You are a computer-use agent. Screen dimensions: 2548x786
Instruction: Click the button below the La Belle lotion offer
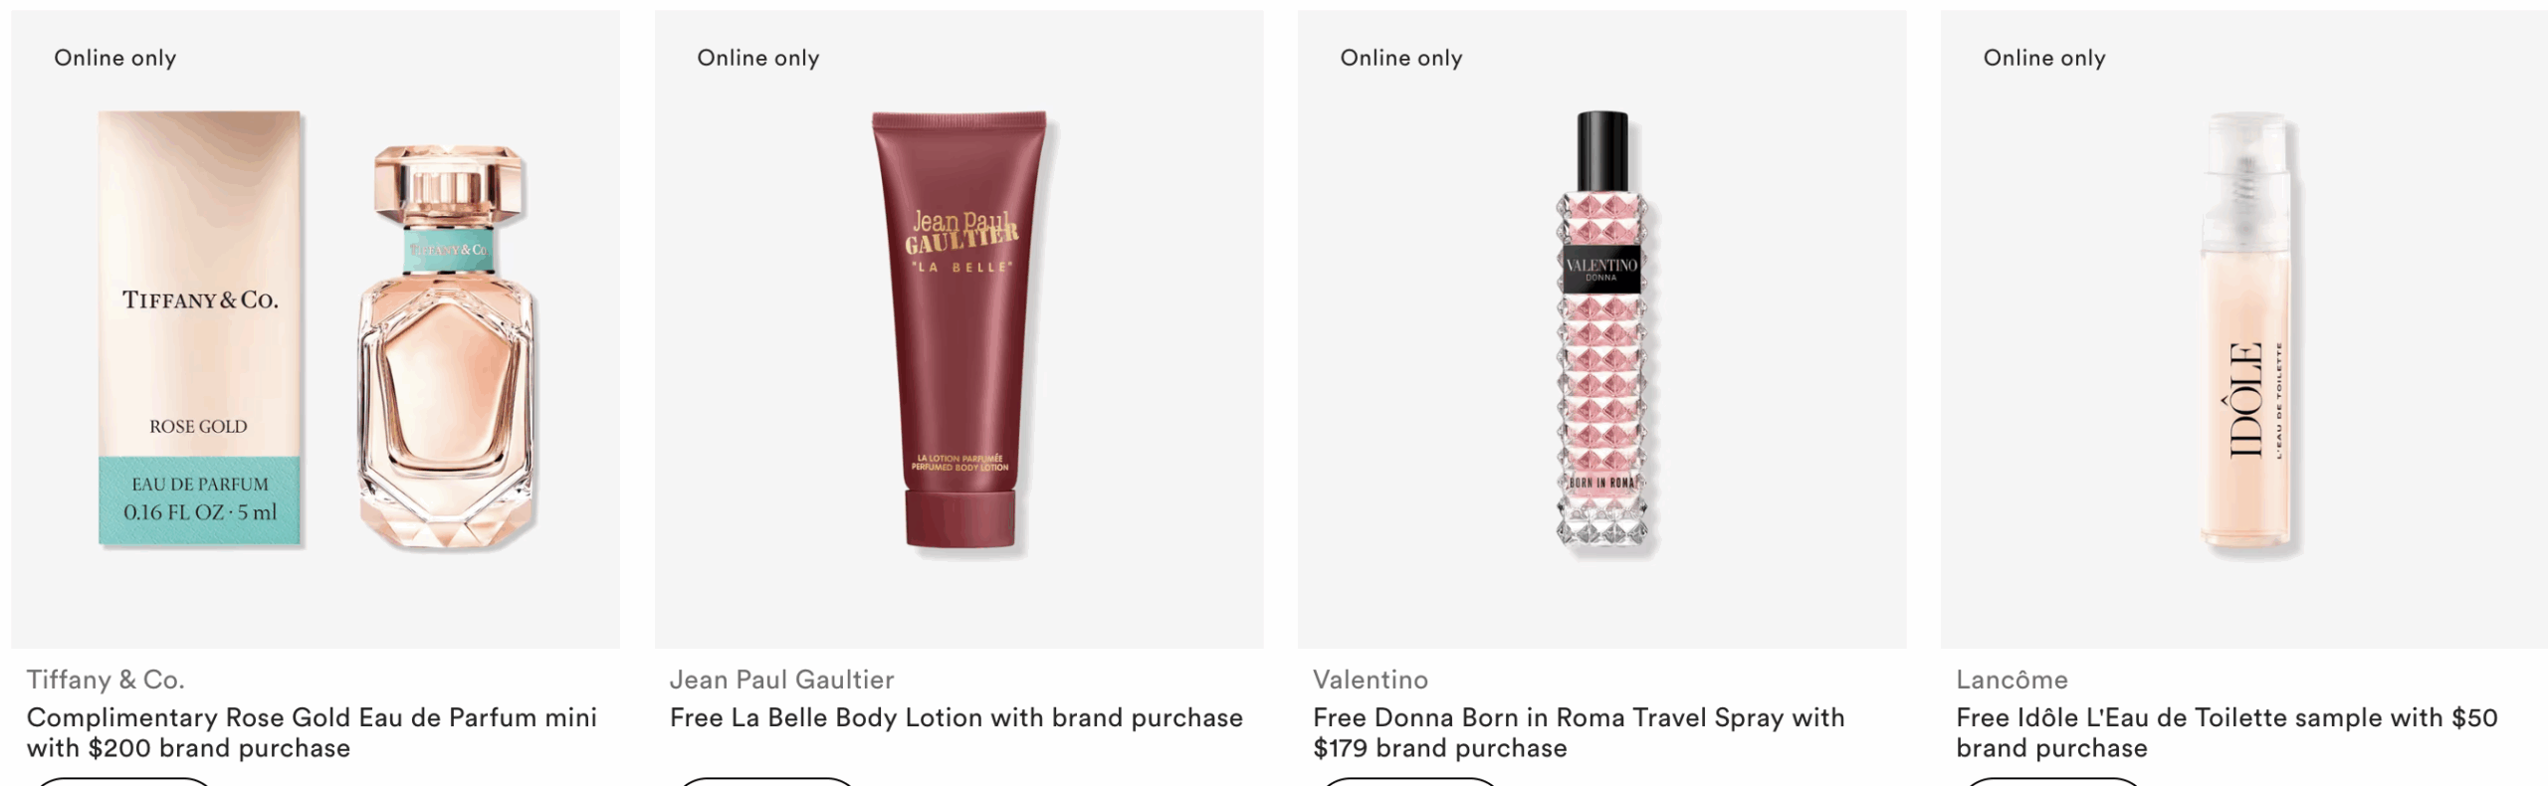(x=767, y=781)
